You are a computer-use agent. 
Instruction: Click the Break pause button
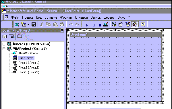tap(93, 25)
